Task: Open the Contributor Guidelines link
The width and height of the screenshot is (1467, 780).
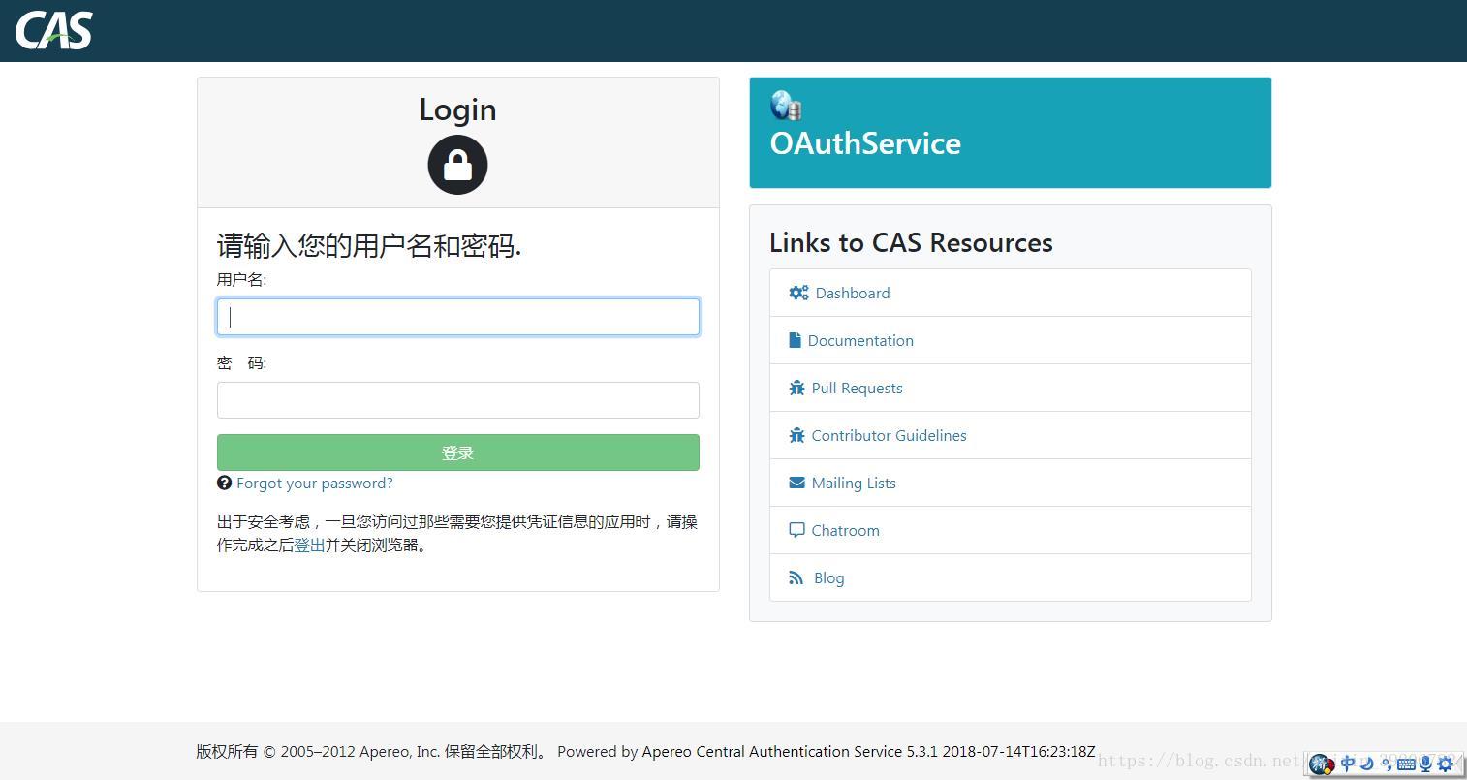Action: tap(890, 435)
